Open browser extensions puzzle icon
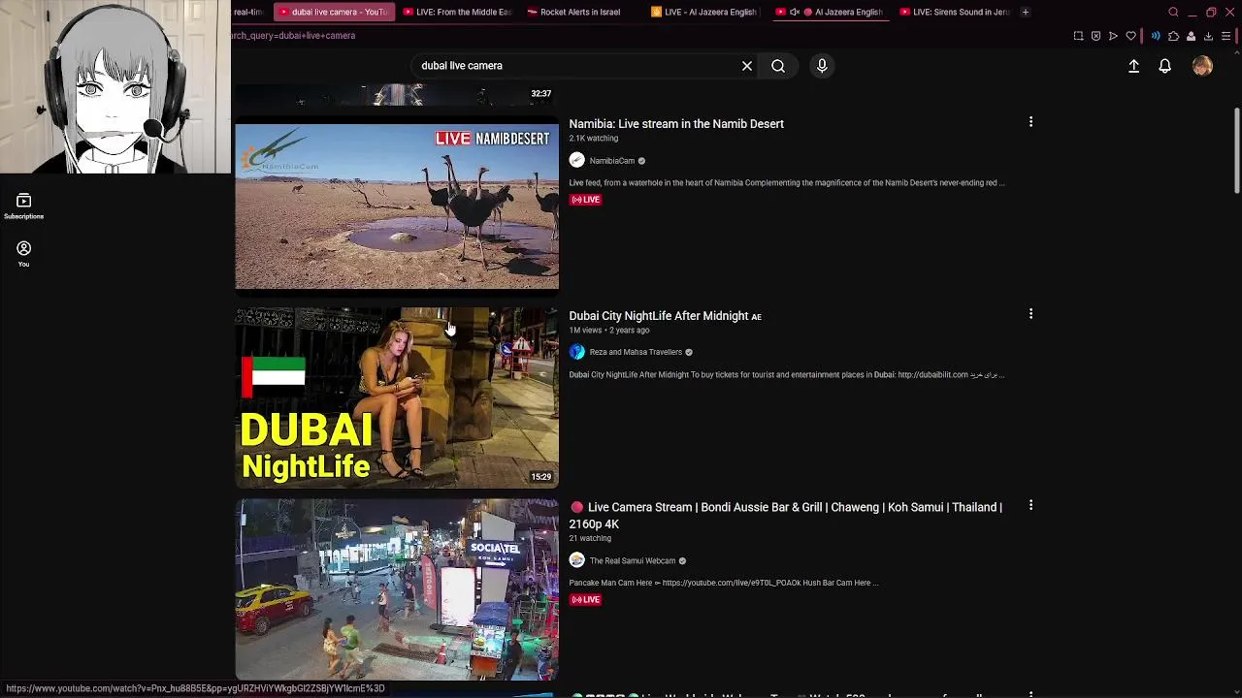This screenshot has height=698, width=1242. tap(1173, 36)
